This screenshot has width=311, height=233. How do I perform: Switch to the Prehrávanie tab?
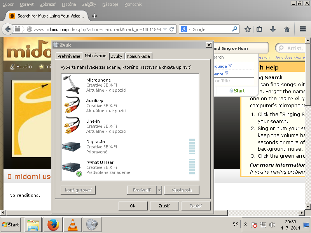[69, 56]
